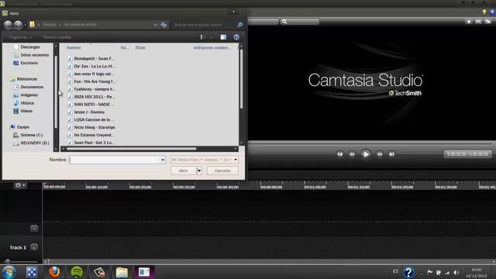Click the Abrir button
496x279 pixels.
(184, 170)
